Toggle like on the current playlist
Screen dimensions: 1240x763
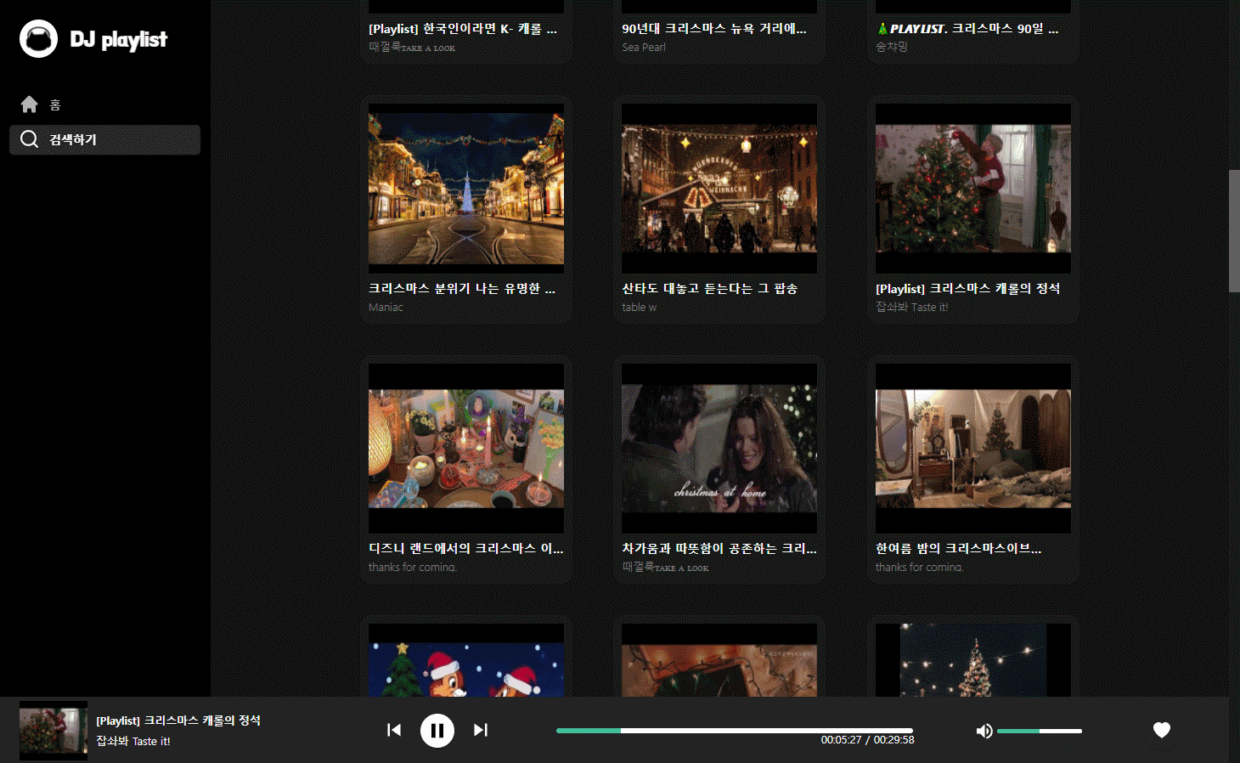1162,730
